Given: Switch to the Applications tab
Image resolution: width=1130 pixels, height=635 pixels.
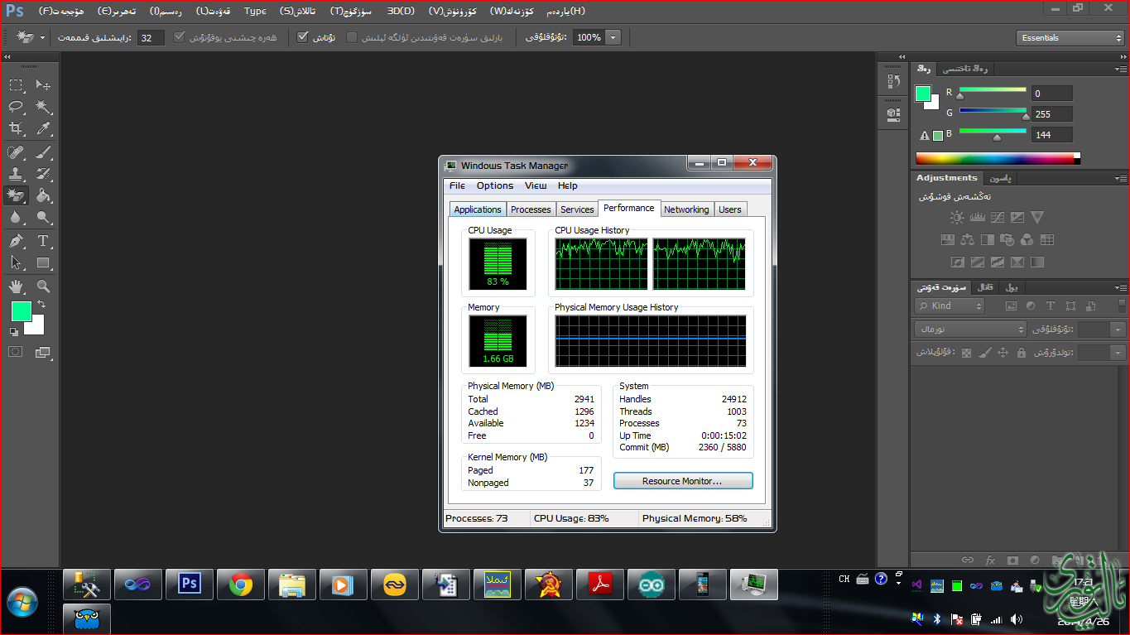Looking at the screenshot, I should (478, 209).
